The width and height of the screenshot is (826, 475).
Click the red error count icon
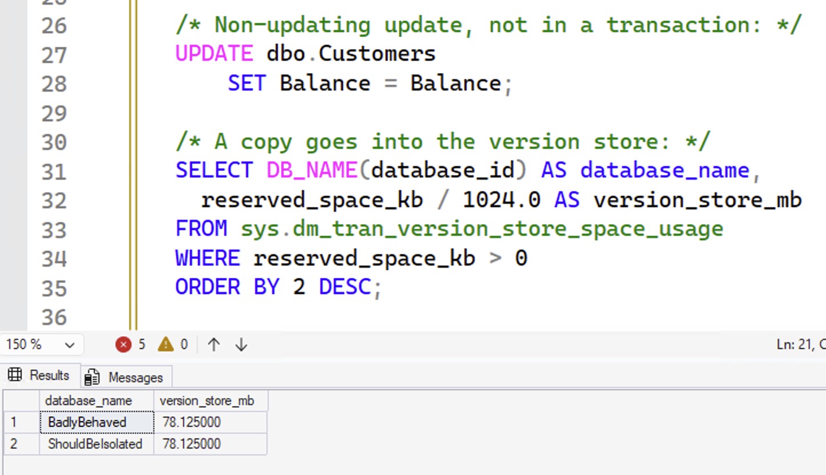(123, 345)
